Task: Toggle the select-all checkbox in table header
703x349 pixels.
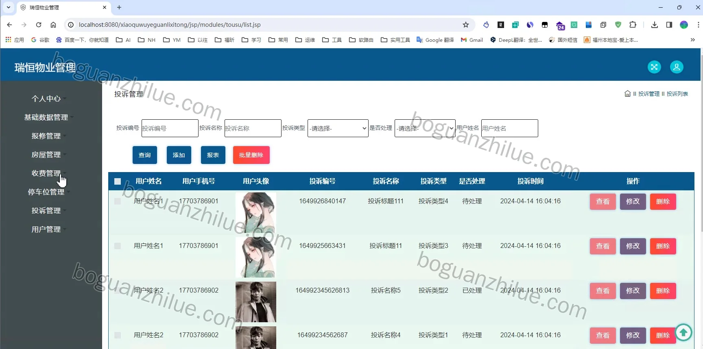Action: 118,181
